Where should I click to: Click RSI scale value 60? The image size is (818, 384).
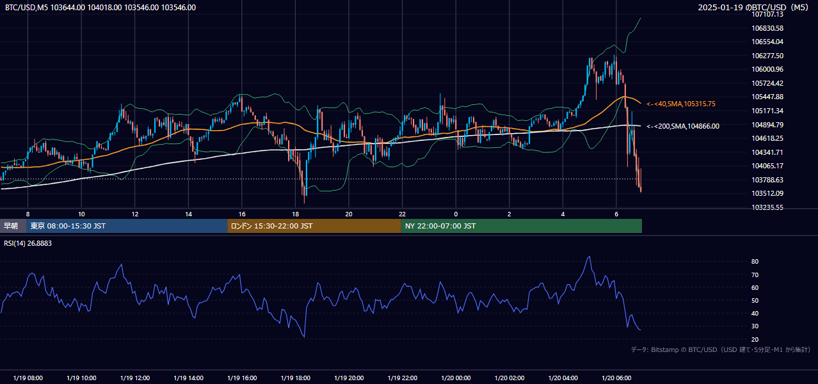[x=755, y=287]
